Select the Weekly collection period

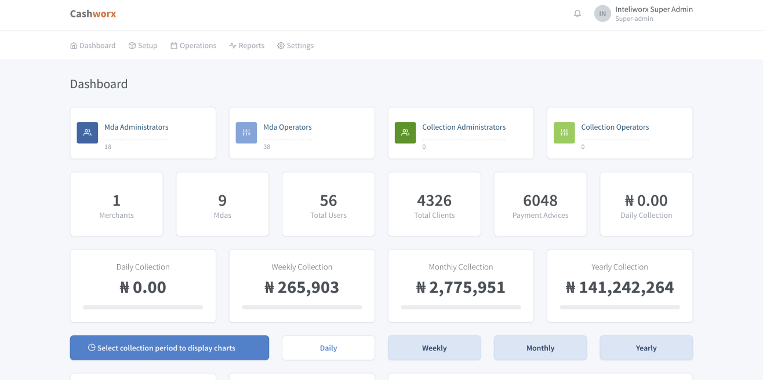point(434,348)
